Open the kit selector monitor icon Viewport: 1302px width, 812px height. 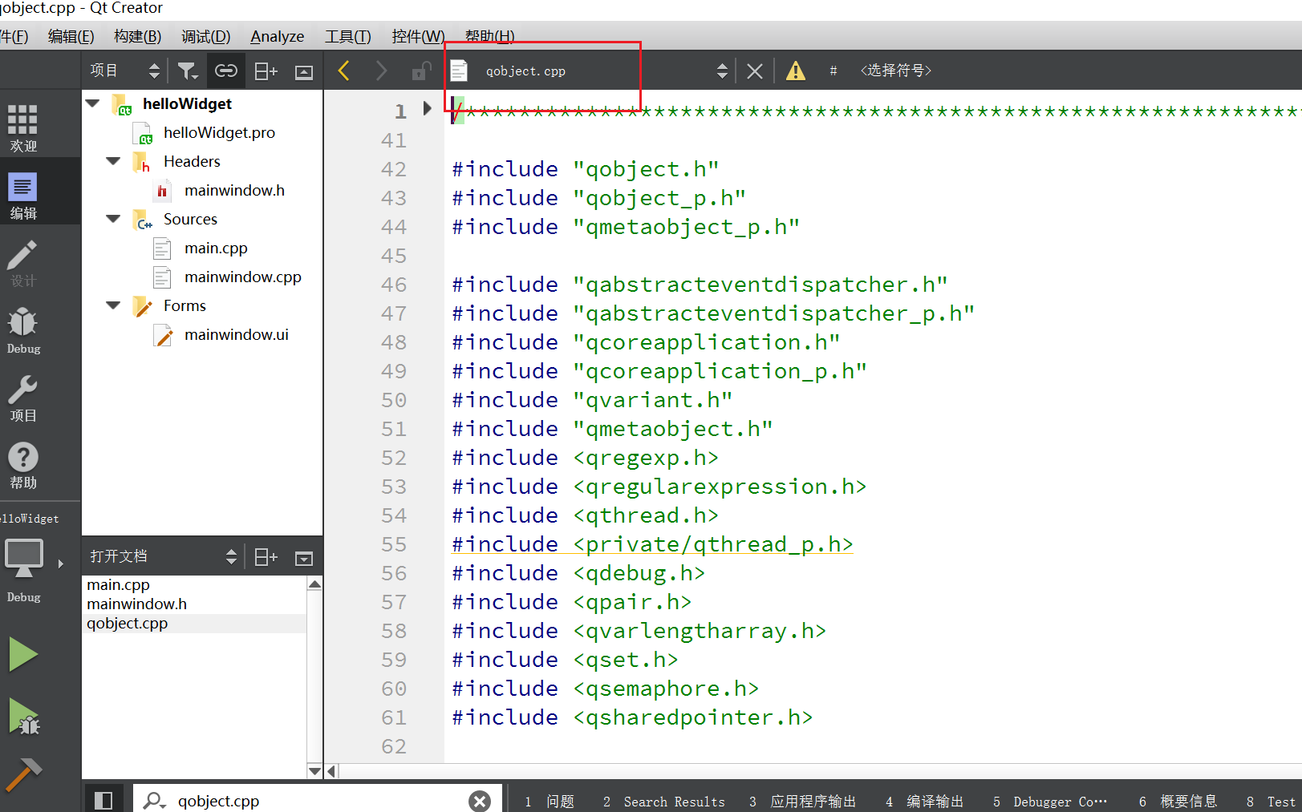click(24, 557)
